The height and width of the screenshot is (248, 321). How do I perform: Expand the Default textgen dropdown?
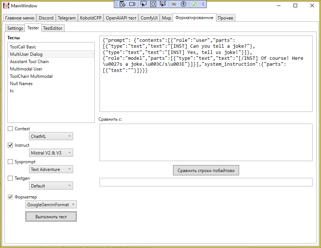coord(51,186)
